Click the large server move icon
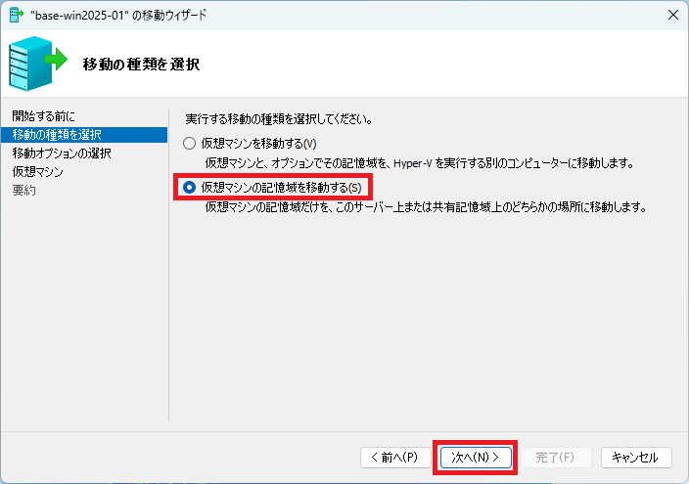Viewport: 689px width, 484px height. coord(37,64)
